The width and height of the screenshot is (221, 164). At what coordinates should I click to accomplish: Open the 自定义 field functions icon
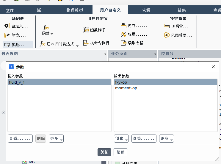[7, 26]
